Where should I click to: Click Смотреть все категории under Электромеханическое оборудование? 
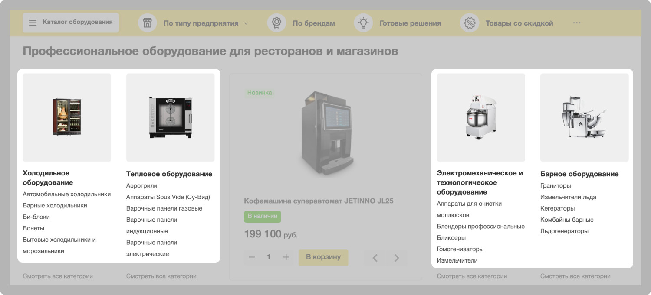[472, 276]
